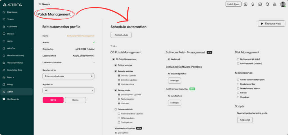Open the chat message icon in header
This screenshot has width=288, height=135.
(260, 4)
